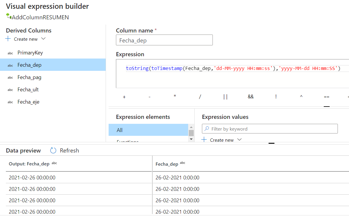Click the Expression elements scrollbar thumb
349x221 pixels.
(191, 133)
